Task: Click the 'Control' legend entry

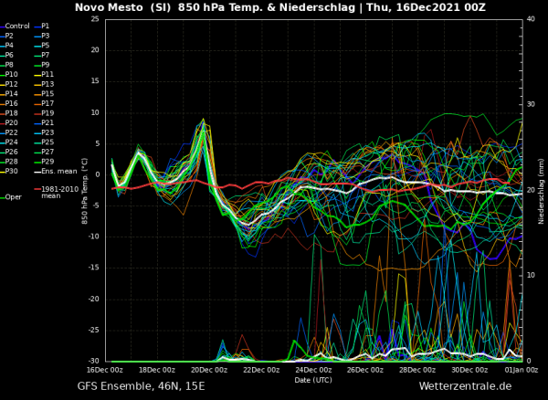Action: click(x=15, y=26)
